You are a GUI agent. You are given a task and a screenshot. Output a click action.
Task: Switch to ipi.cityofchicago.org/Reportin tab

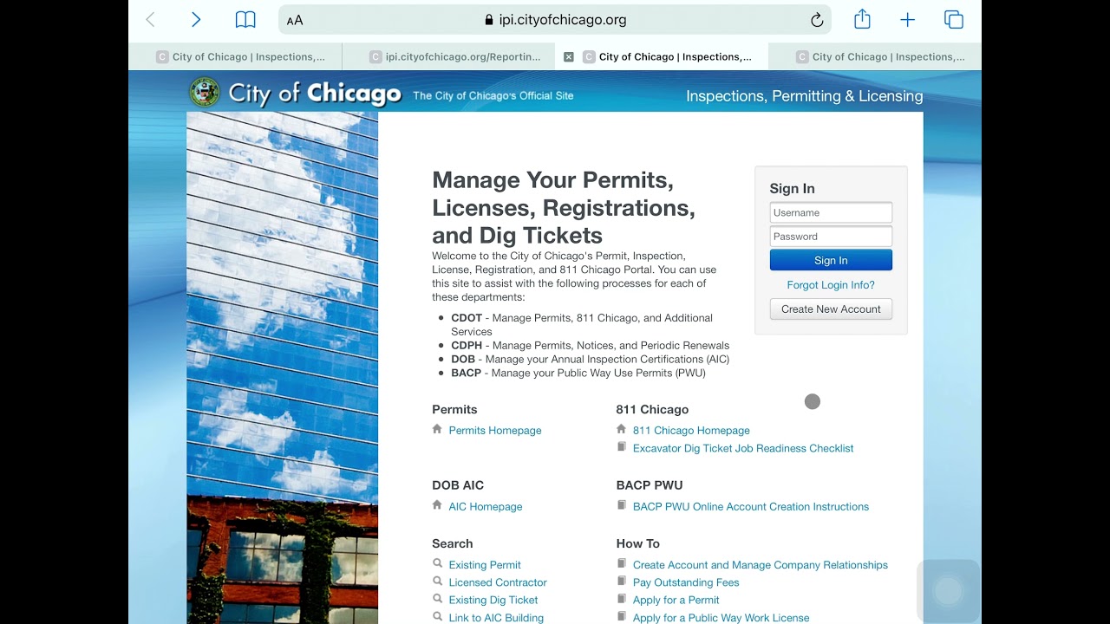click(x=449, y=57)
